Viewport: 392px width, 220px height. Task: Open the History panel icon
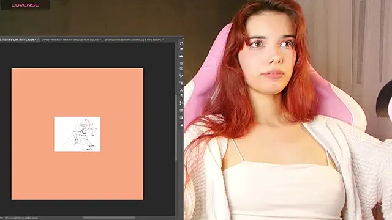click(181, 43)
